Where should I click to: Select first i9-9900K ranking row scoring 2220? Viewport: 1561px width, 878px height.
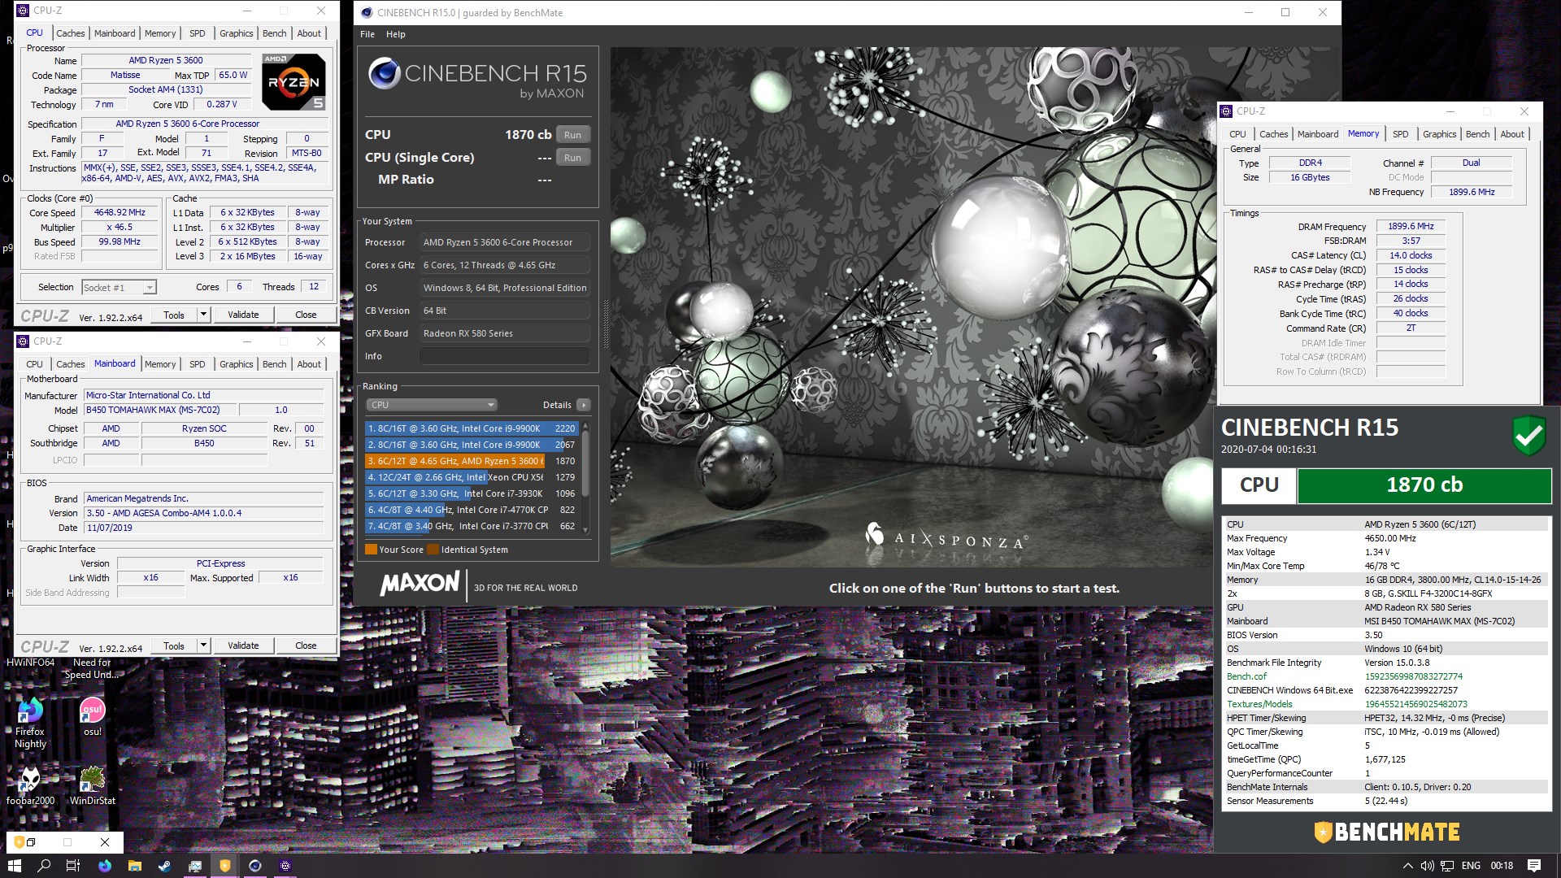[471, 428]
